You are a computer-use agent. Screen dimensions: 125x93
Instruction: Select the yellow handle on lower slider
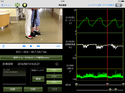click(110, 90)
